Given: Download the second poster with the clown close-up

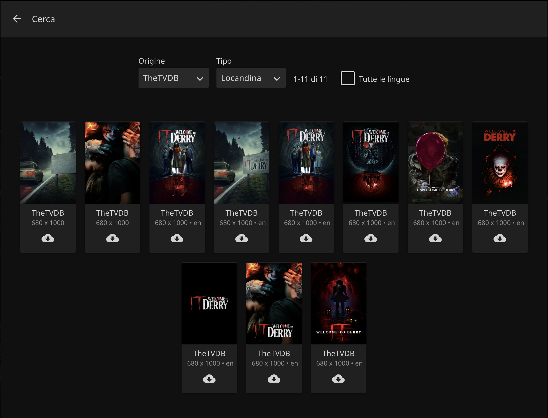Looking at the screenshot, I should click(112, 239).
